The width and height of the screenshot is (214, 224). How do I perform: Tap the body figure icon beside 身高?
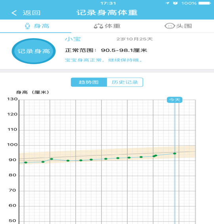[27, 26]
